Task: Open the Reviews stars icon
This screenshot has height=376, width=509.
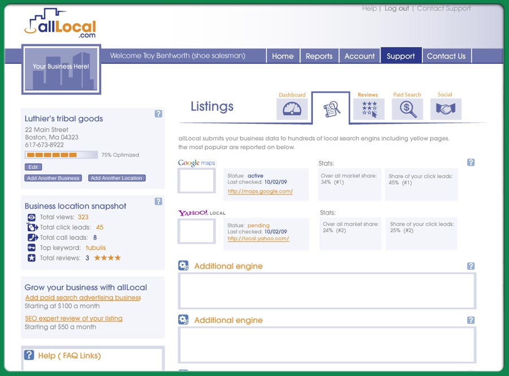Action: (x=369, y=109)
